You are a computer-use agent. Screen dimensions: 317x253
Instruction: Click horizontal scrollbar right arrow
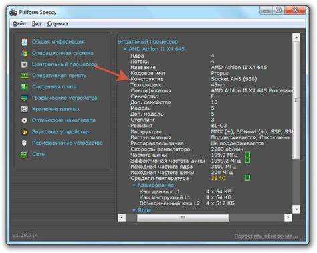pos(288,217)
